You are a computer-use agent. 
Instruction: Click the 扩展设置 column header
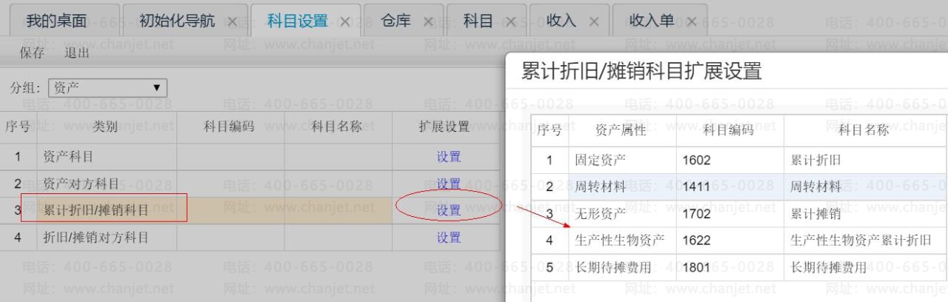click(444, 127)
